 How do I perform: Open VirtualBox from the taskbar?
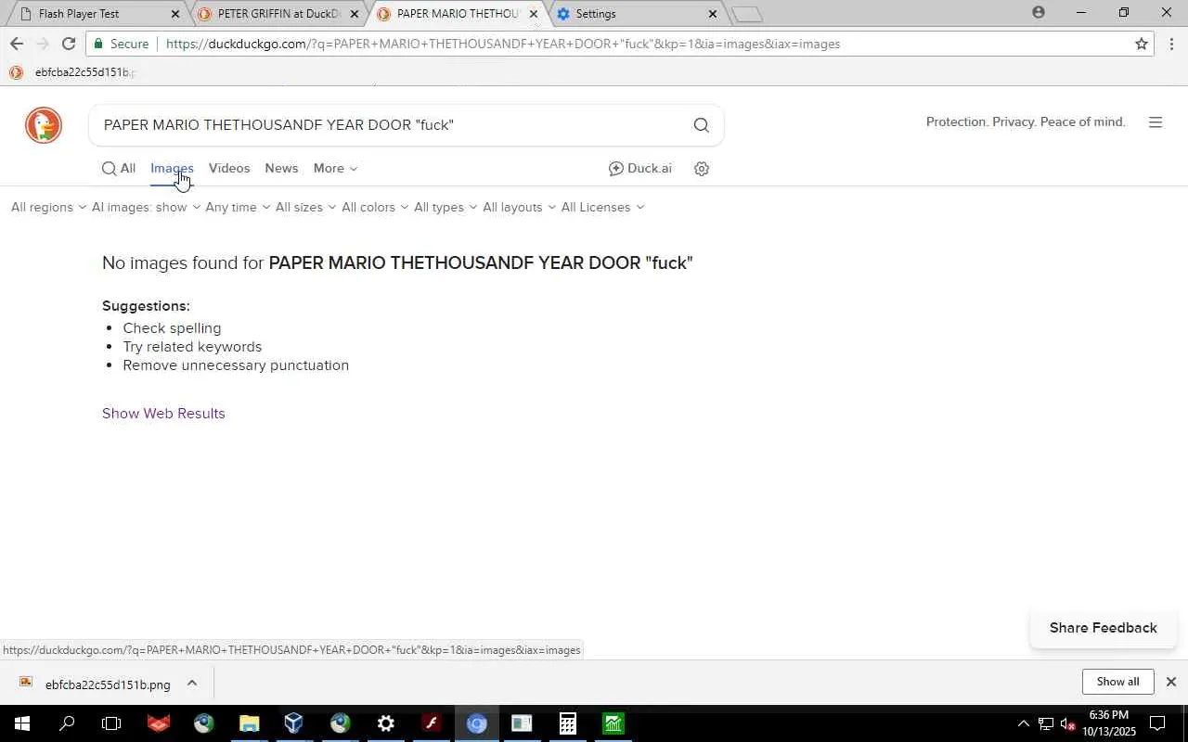294,723
